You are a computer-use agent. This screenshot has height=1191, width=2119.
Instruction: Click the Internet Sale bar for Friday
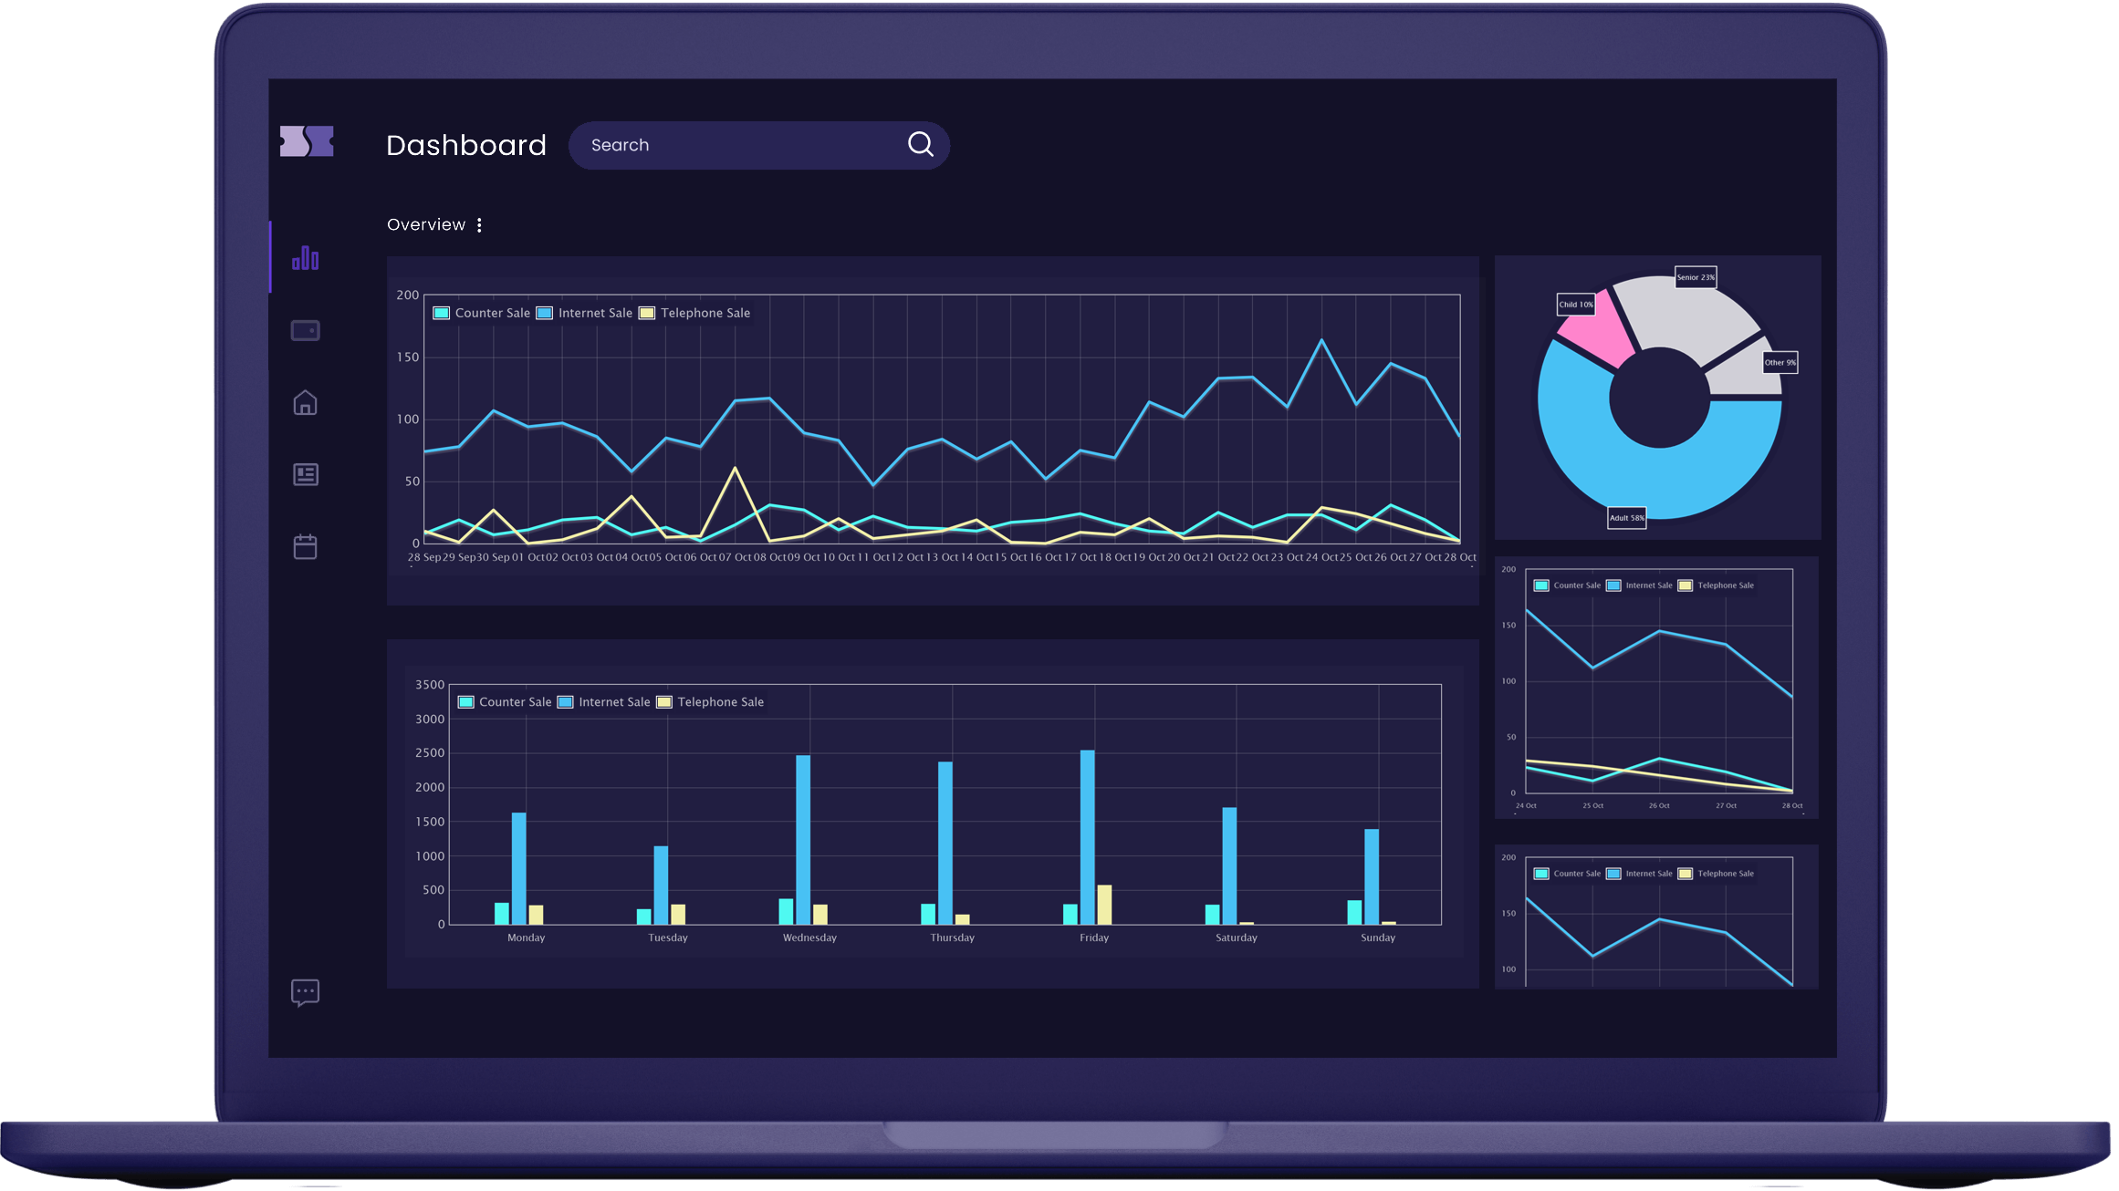pyautogui.click(x=1088, y=837)
